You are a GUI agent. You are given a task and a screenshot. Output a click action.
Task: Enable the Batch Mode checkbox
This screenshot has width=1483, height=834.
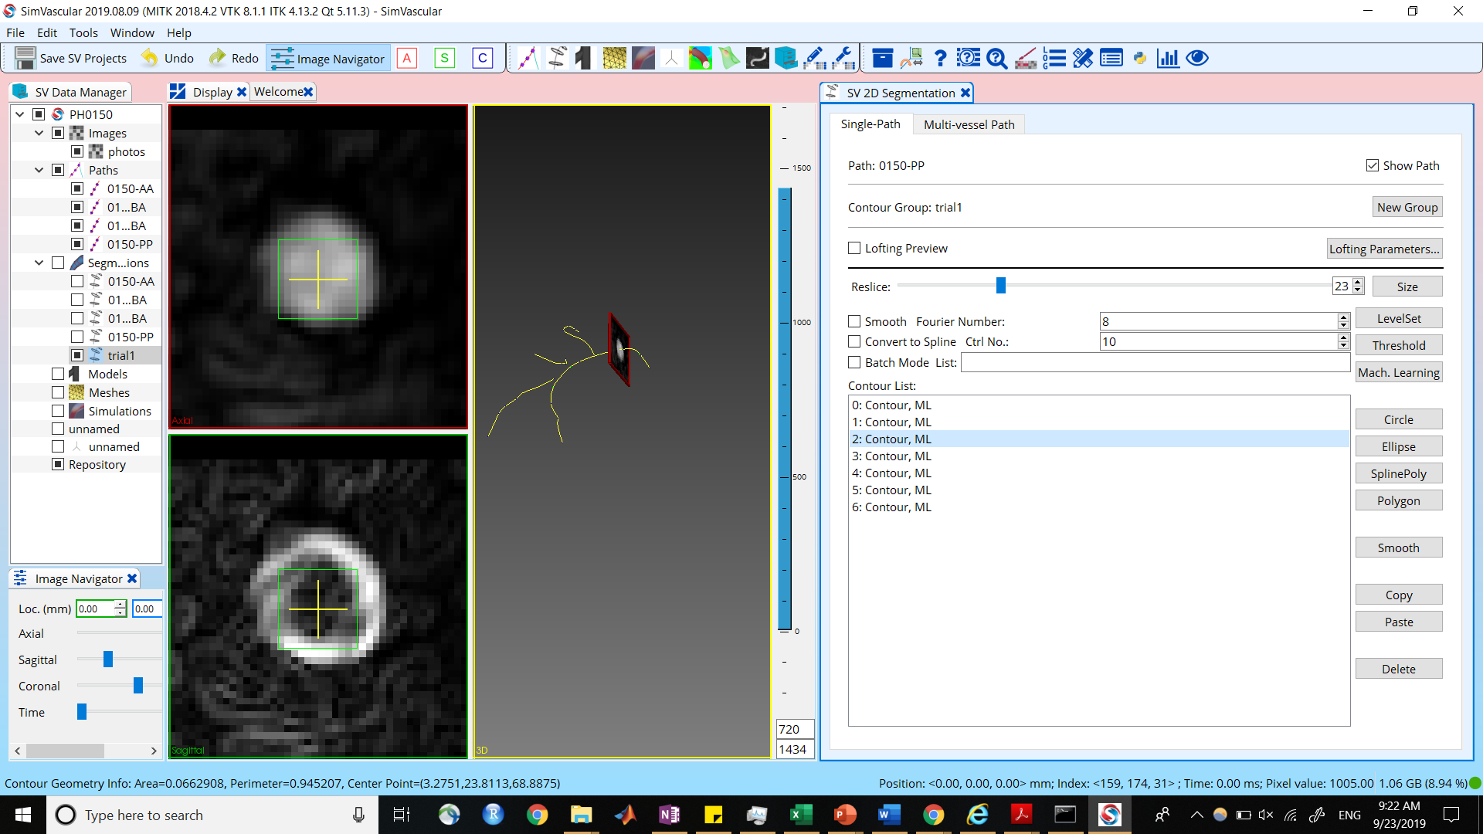point(854,362)
